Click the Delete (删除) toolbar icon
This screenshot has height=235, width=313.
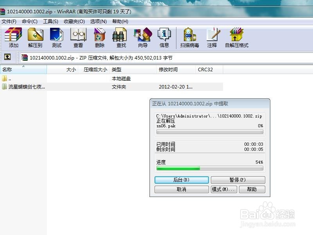(x=100, y=38)
